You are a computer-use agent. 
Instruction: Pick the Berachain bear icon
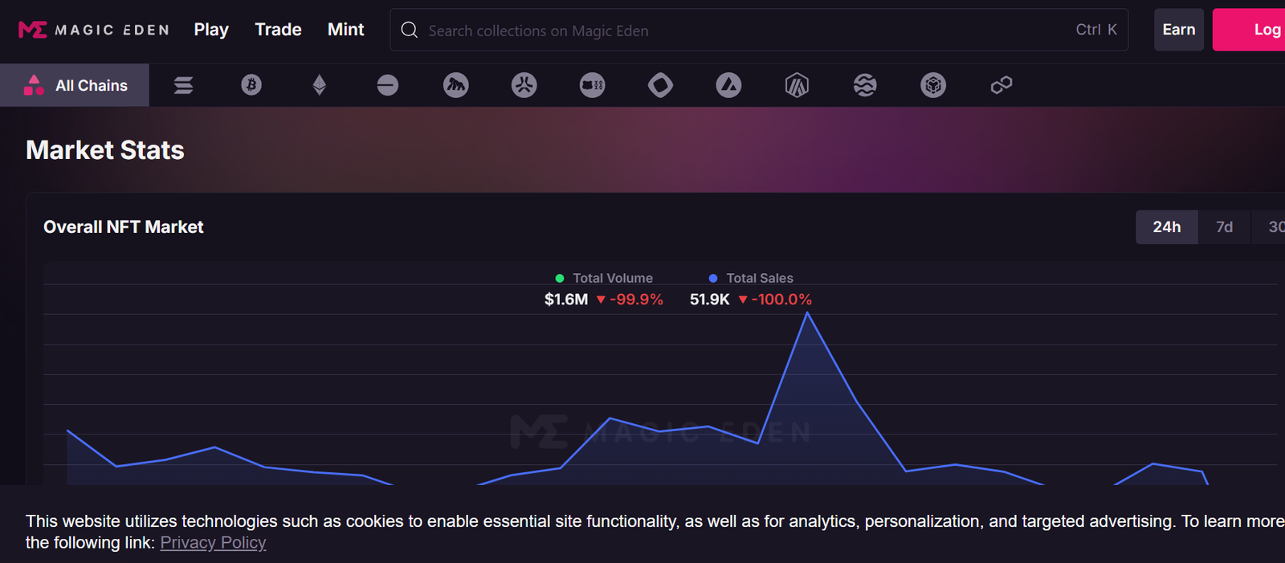click(593, 85)
